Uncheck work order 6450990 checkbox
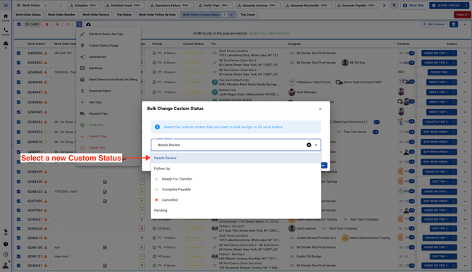Viewport: 472px width, 272px height. pos(18,53)
